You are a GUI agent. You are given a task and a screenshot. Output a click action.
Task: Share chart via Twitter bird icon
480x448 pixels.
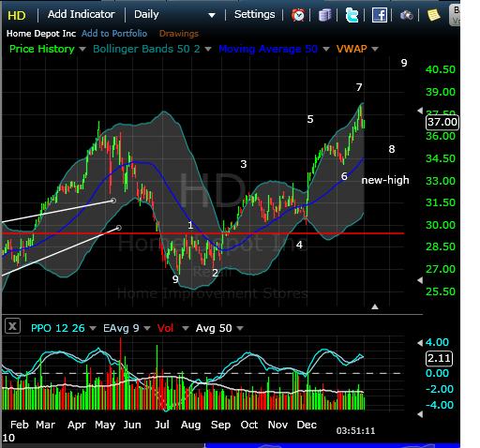coord(352,15)
